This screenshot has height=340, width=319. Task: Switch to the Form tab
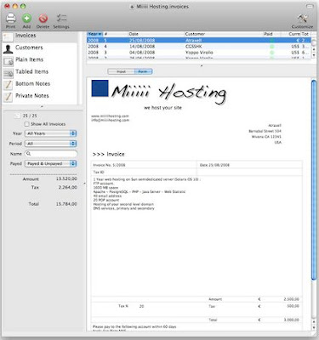143,71
